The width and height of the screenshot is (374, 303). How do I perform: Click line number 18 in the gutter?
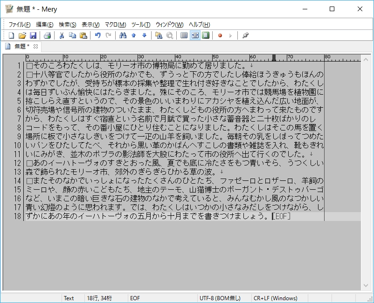click(x=17, y=216)
